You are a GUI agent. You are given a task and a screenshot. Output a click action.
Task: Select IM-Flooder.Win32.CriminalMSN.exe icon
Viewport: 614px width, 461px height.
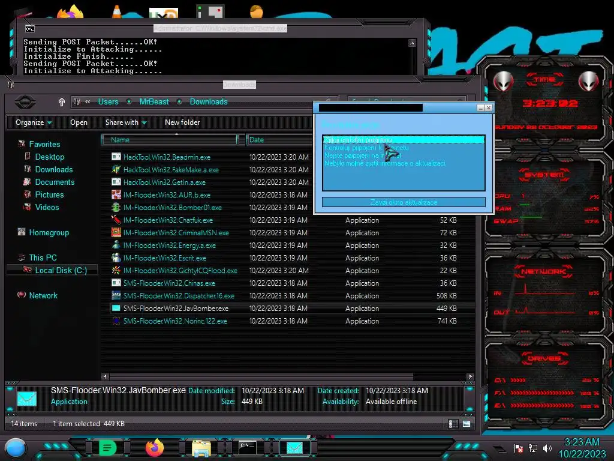116,232
